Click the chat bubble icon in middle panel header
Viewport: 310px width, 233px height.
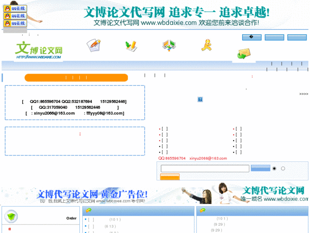pos(88,210)
